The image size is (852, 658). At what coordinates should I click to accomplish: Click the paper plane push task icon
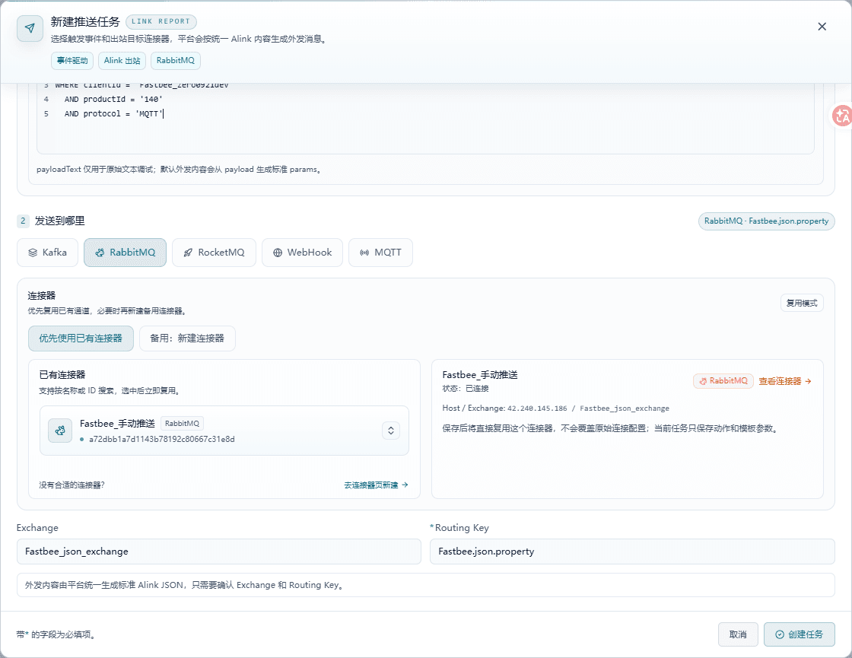[x=30, y=28]
